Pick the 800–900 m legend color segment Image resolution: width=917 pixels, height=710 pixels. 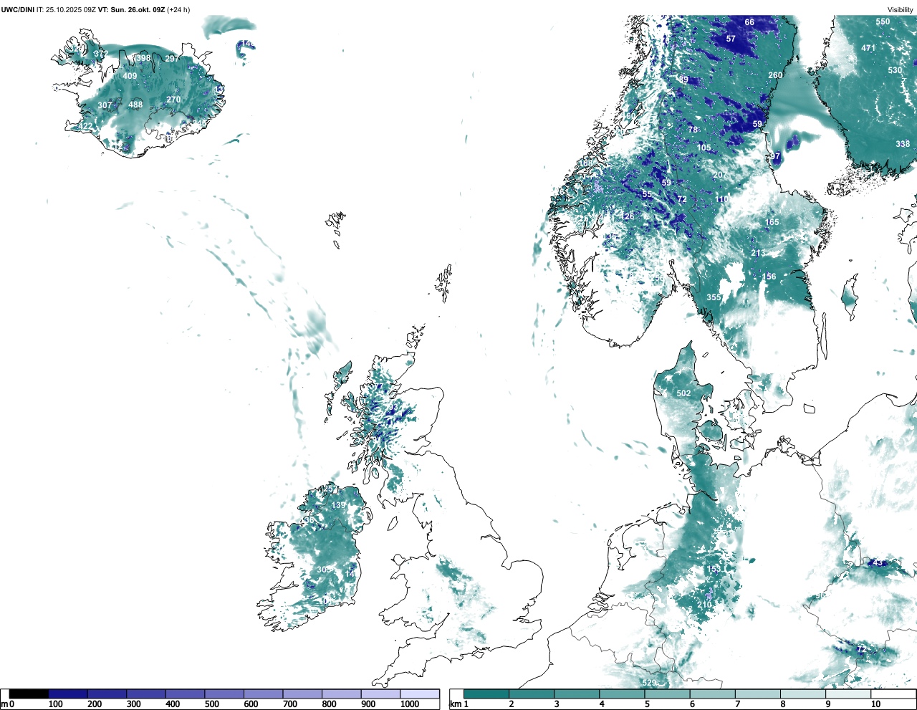(x=342, y=694)
